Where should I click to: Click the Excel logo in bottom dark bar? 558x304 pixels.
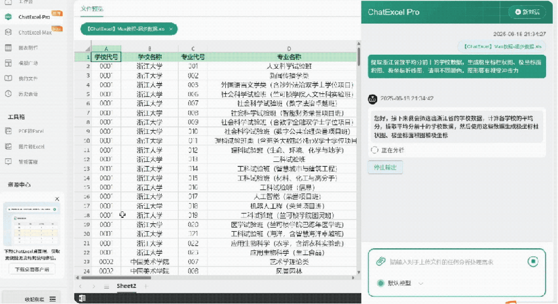(x=82, y=298)
